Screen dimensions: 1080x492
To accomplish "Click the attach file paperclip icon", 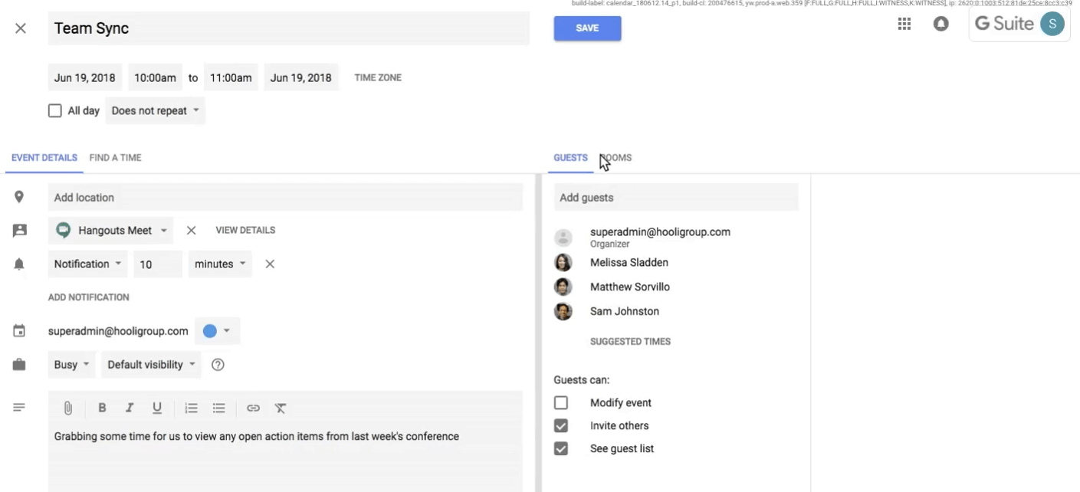I will [67, 408].
